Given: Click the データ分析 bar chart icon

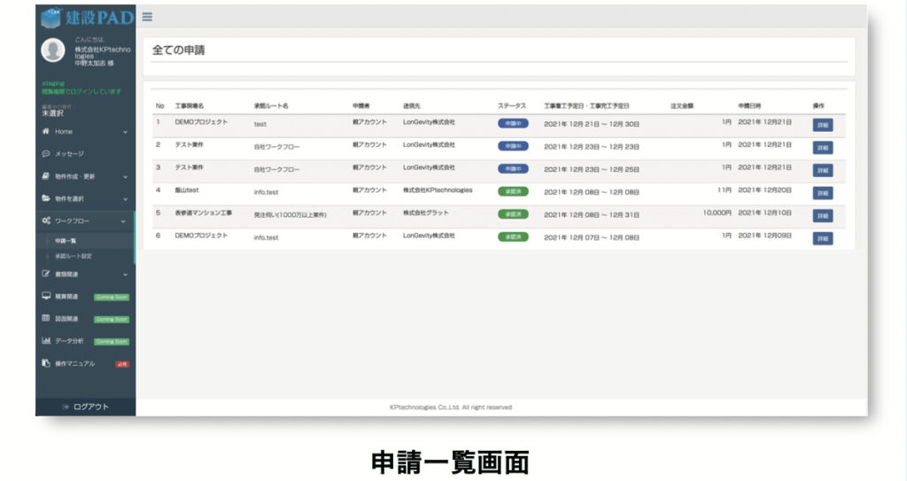Looking at the screenshot, I should (x=46, y=340).
